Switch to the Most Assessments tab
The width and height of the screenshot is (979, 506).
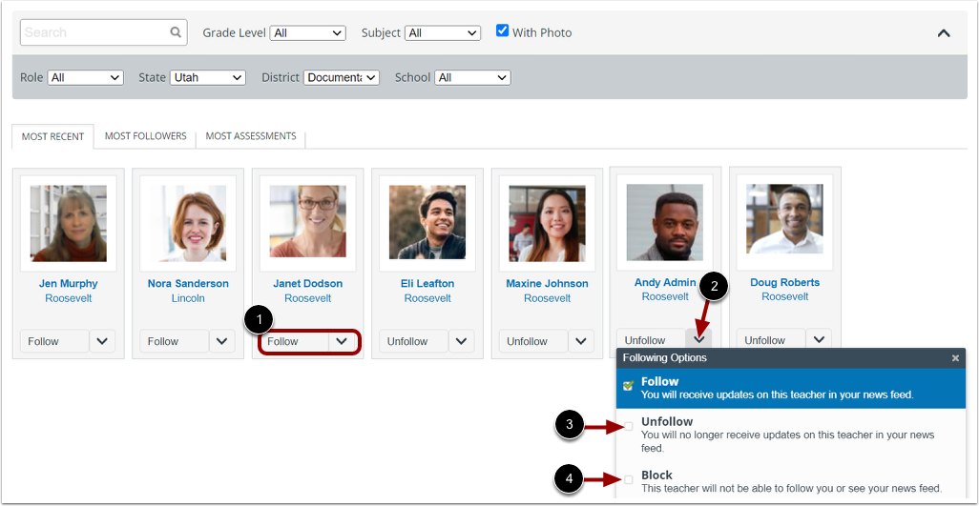point(251,136)
